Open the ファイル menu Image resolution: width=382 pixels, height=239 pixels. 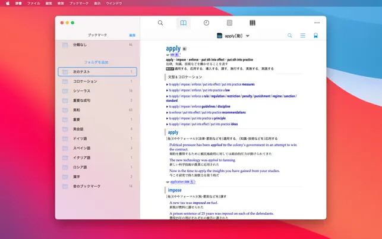pos(34,4)
